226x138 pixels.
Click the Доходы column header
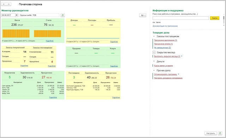(x=74, y=20)
